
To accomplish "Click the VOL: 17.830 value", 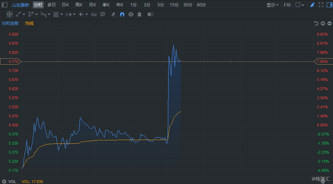I will click(x=32, y=182).
